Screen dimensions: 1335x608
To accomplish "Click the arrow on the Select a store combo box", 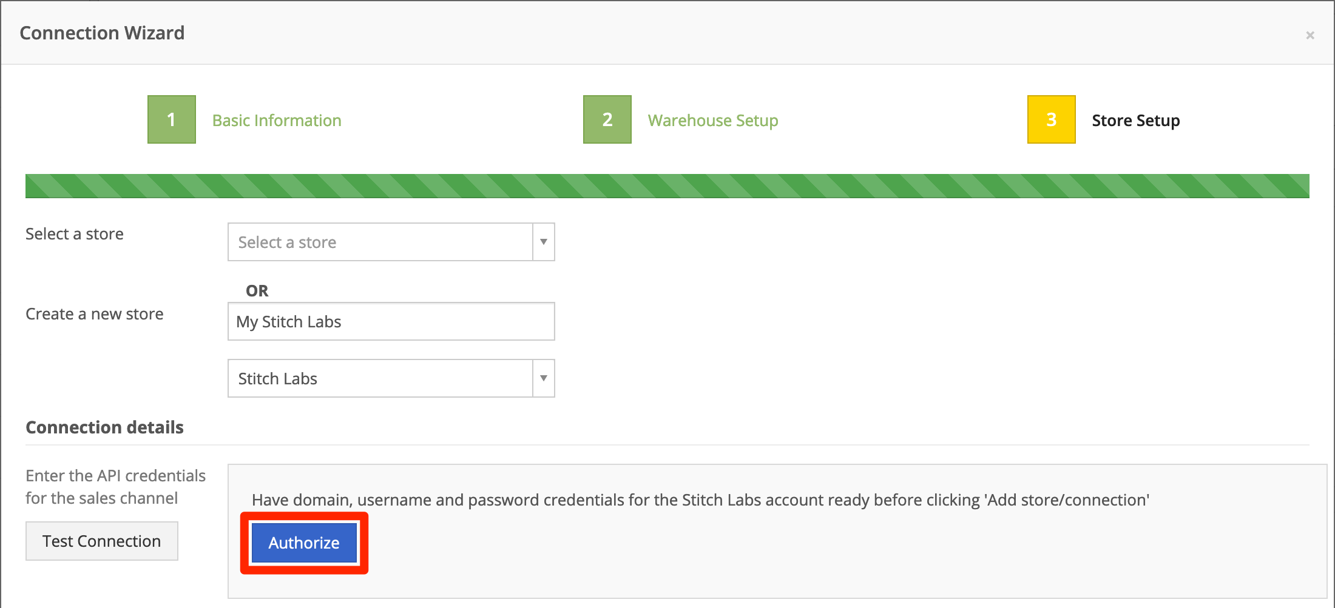I will (x=544, y=242).
